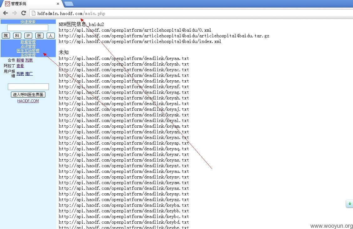Search by hospital with the 院 button
The height and width of the screenshot is (229, 353).
[6, 36]
